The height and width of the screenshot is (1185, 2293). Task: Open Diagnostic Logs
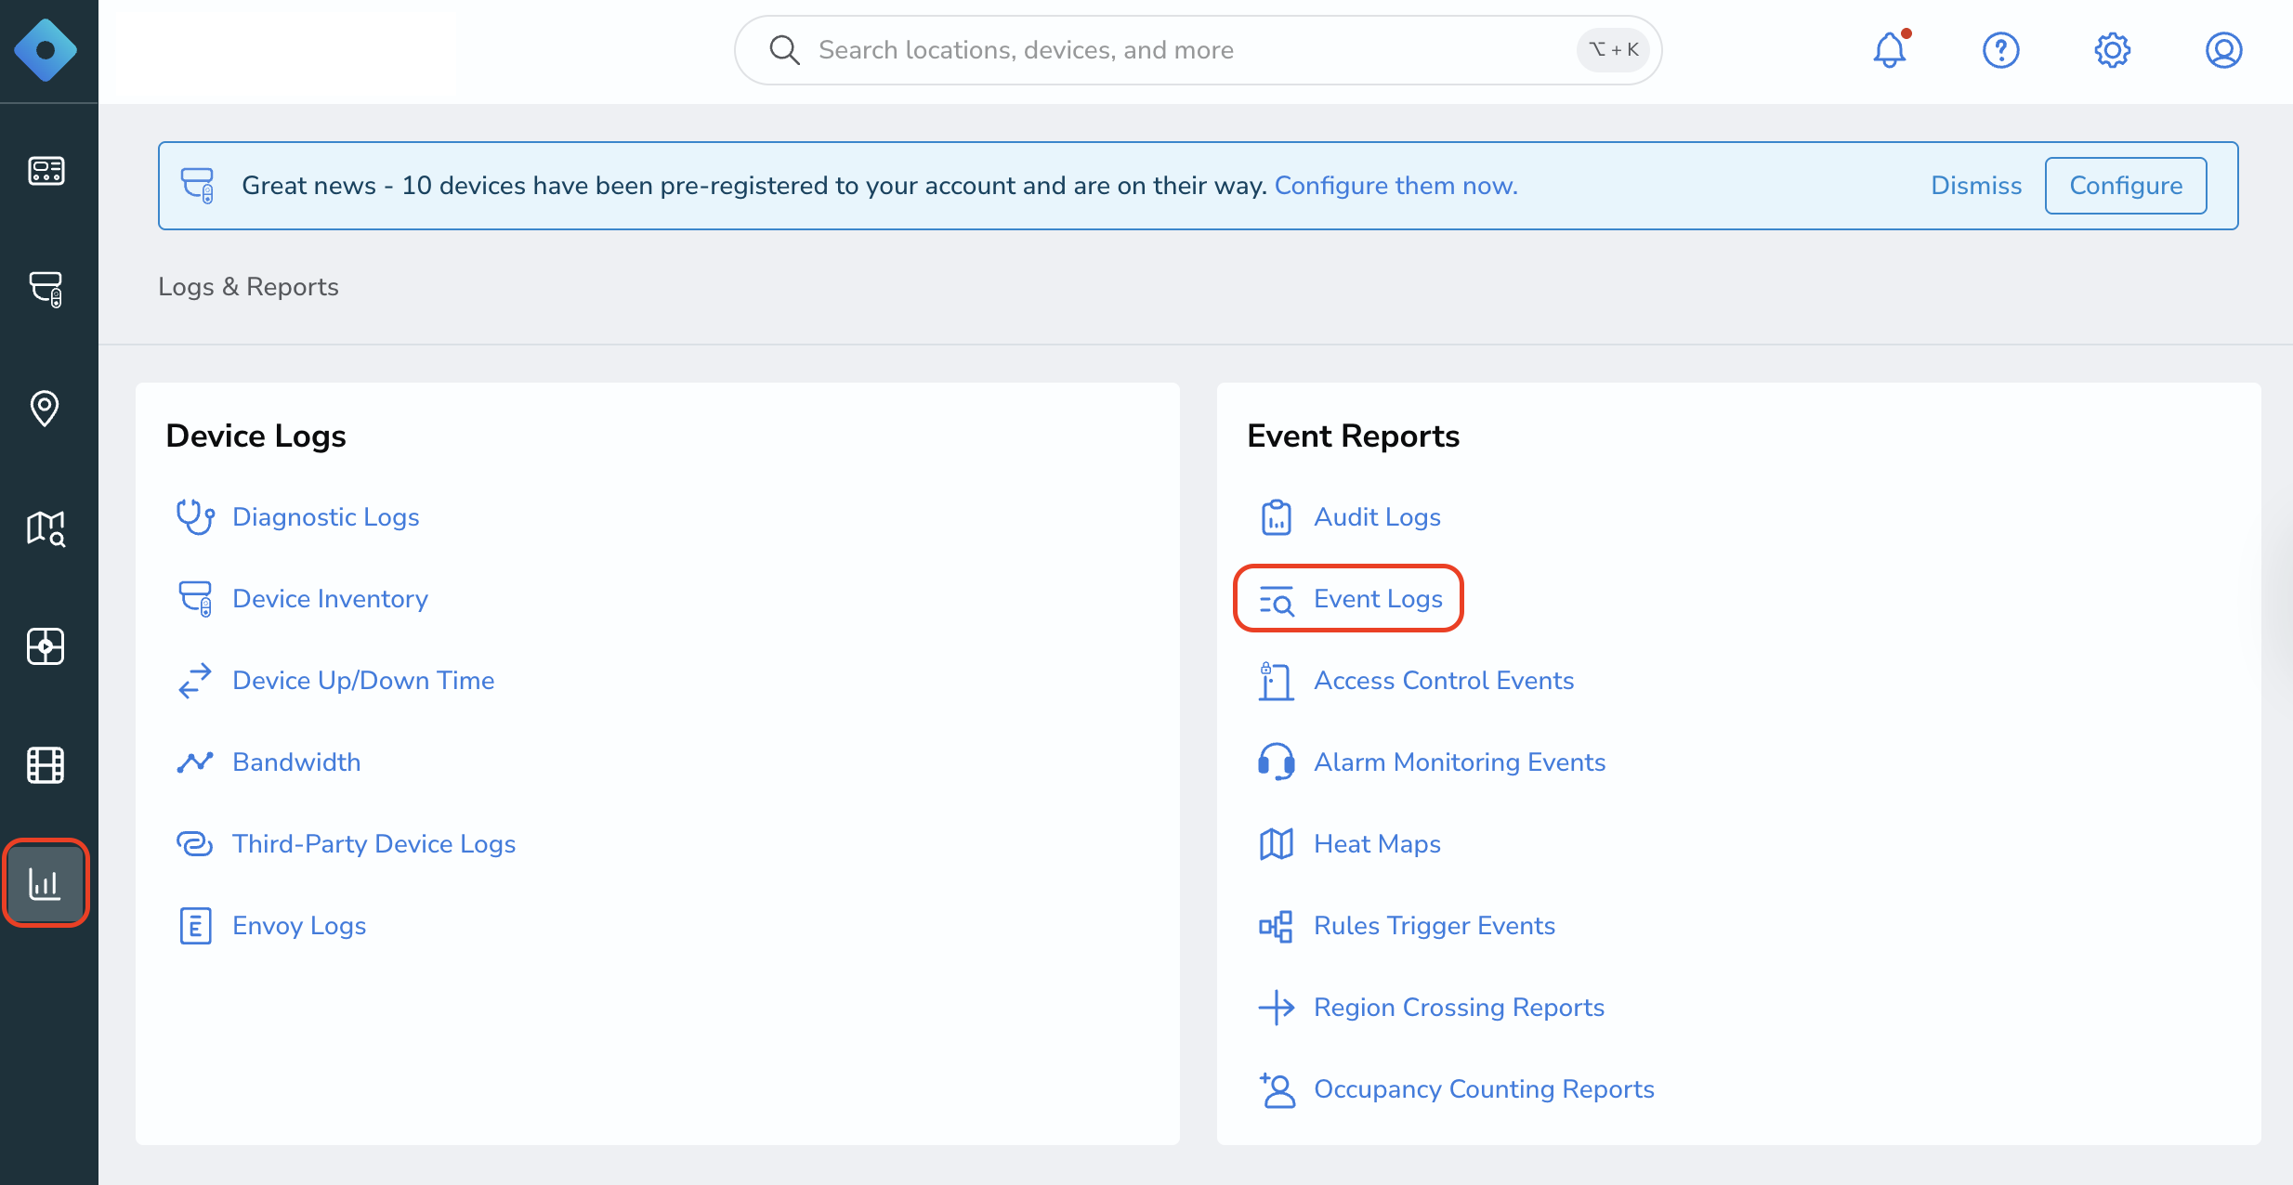point(326,517)
